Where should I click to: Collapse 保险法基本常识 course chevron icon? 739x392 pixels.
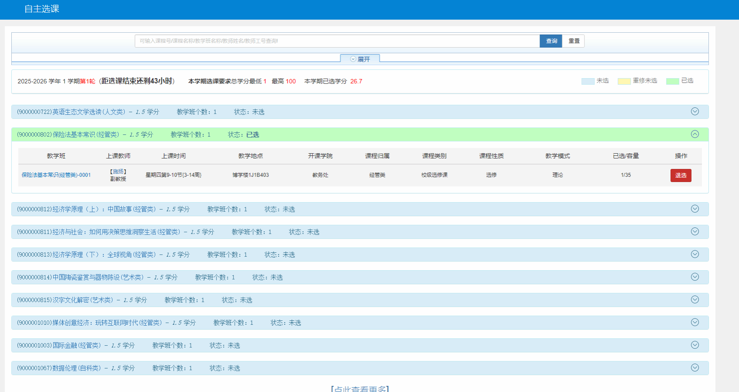[695, 134]
